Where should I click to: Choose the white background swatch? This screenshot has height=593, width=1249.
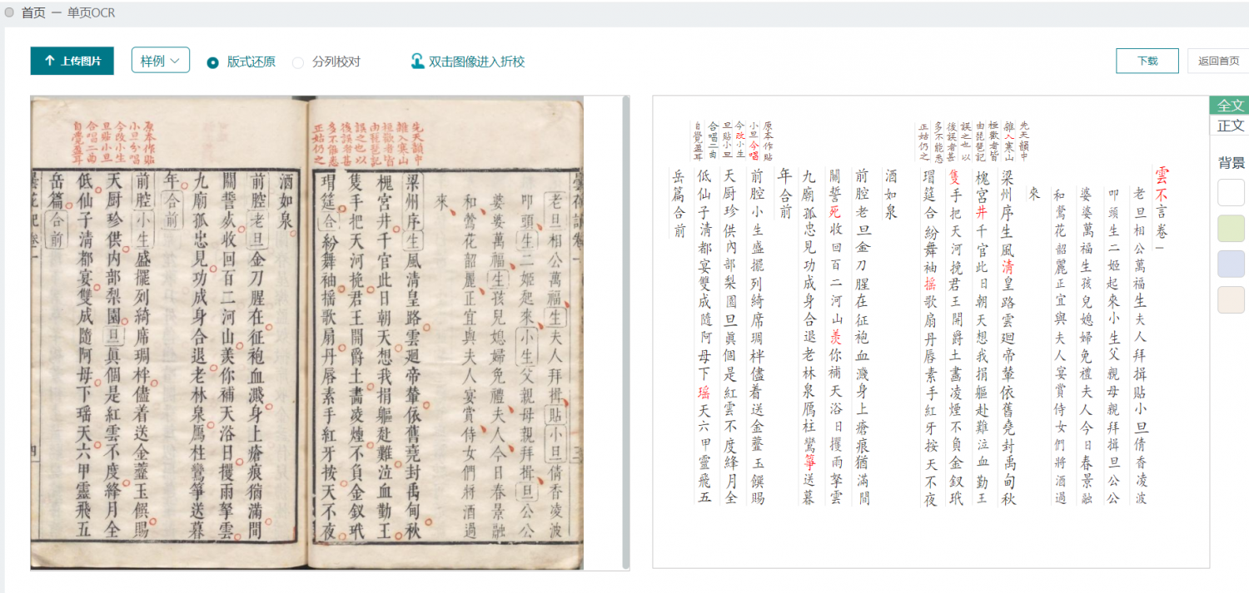1231,192
